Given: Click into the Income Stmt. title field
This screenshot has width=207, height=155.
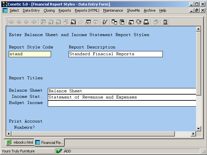Looking at the screenshot, I should tap(122, 97).
